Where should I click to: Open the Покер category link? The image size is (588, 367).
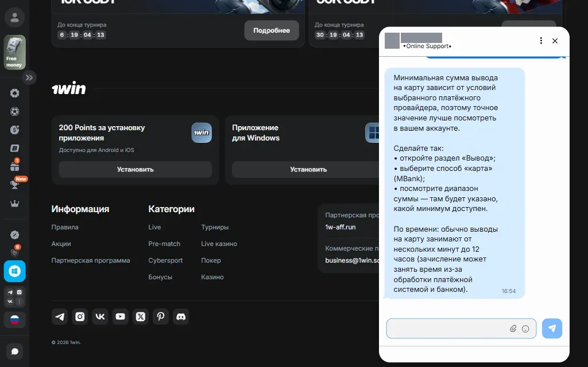[211, 260]
